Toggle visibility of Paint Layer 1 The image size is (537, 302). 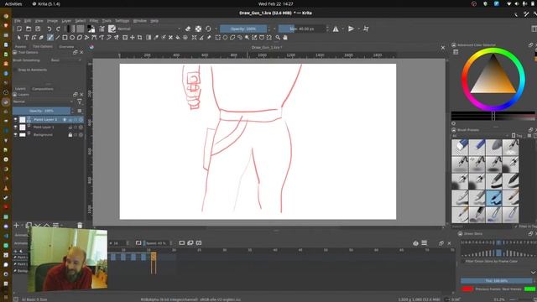click(15, 127)
